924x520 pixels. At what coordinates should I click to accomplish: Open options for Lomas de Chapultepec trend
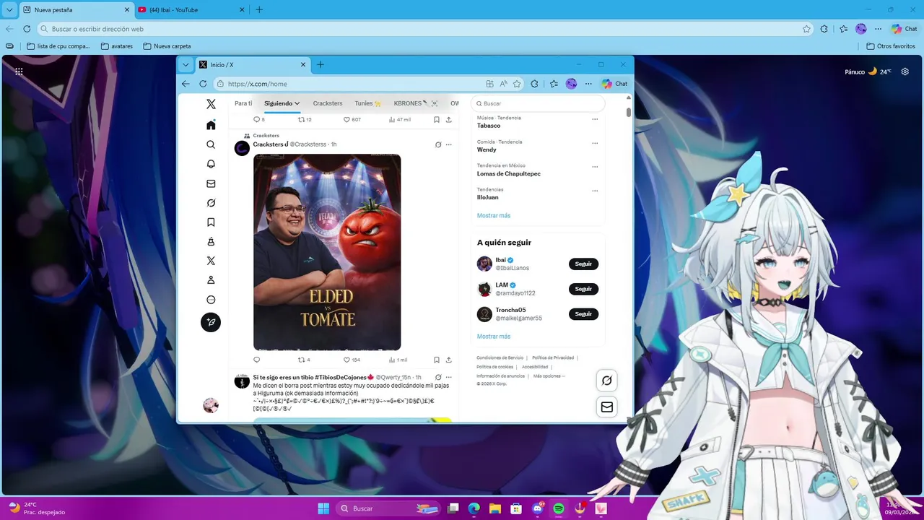pos(595,167)
